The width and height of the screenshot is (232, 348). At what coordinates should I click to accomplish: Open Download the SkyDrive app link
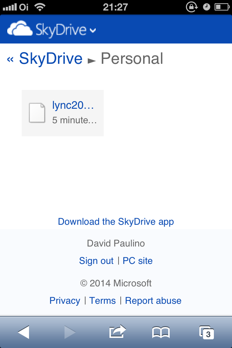click(x=116, y=222)
